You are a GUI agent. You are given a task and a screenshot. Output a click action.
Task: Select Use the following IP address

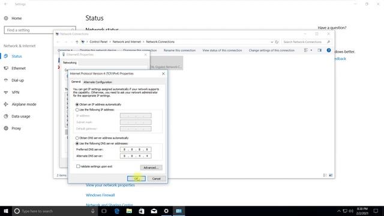pos(77,110)
